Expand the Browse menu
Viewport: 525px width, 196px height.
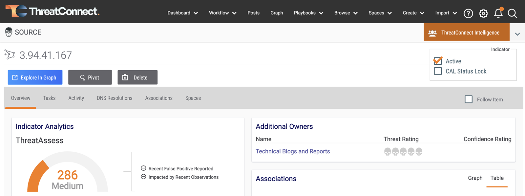[346, 13]
